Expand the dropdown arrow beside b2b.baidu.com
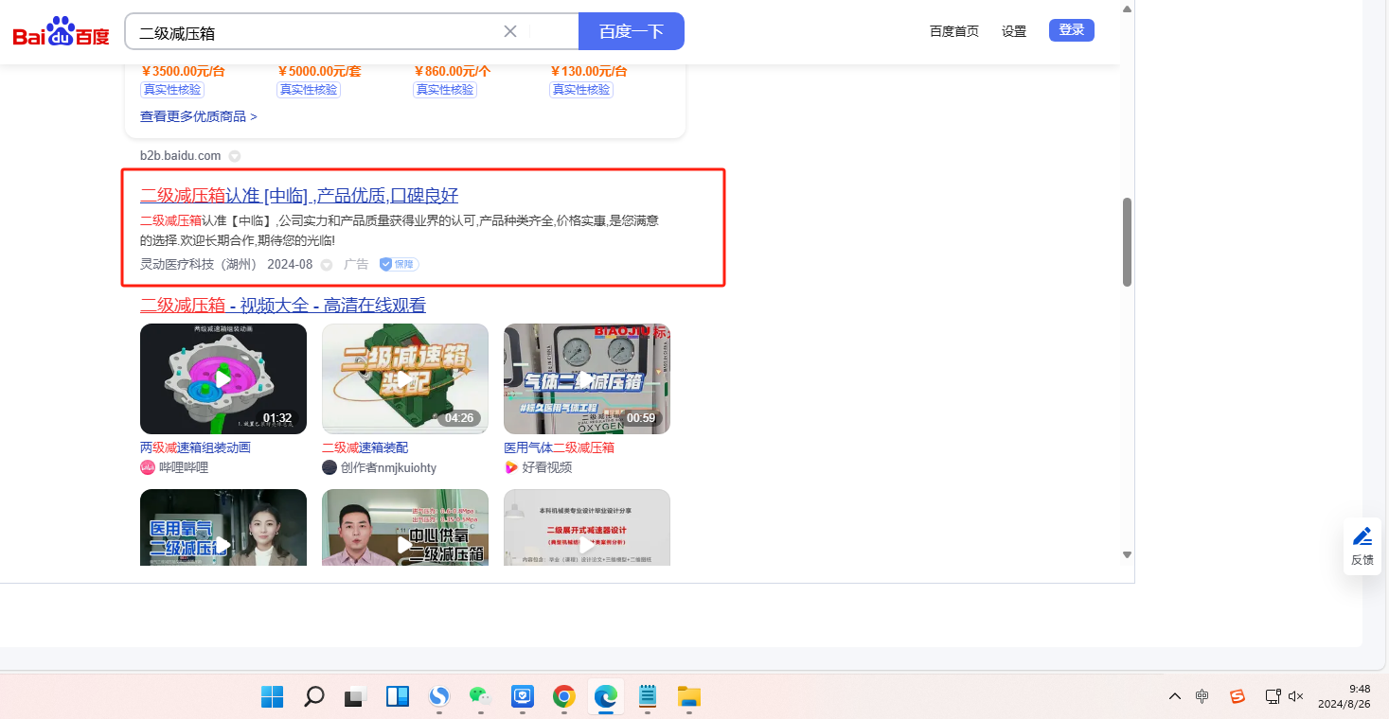1389x719 pixels. point(235,156)
